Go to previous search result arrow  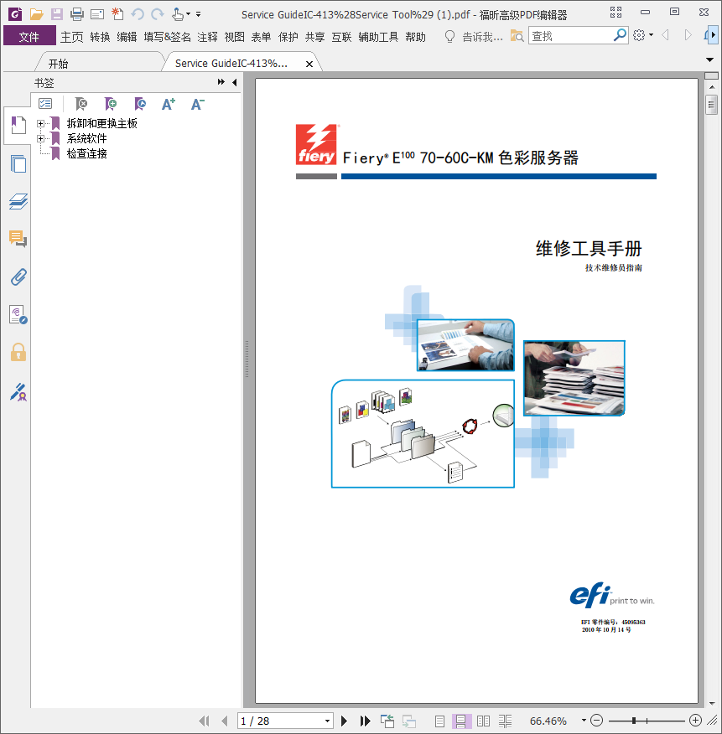665,35
